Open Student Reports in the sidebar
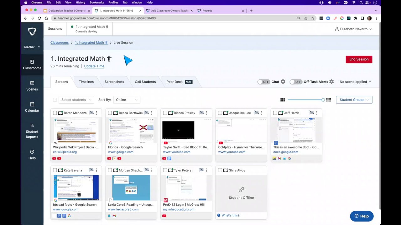This screenshot has height=225, width=401. [x=32, y=131]
